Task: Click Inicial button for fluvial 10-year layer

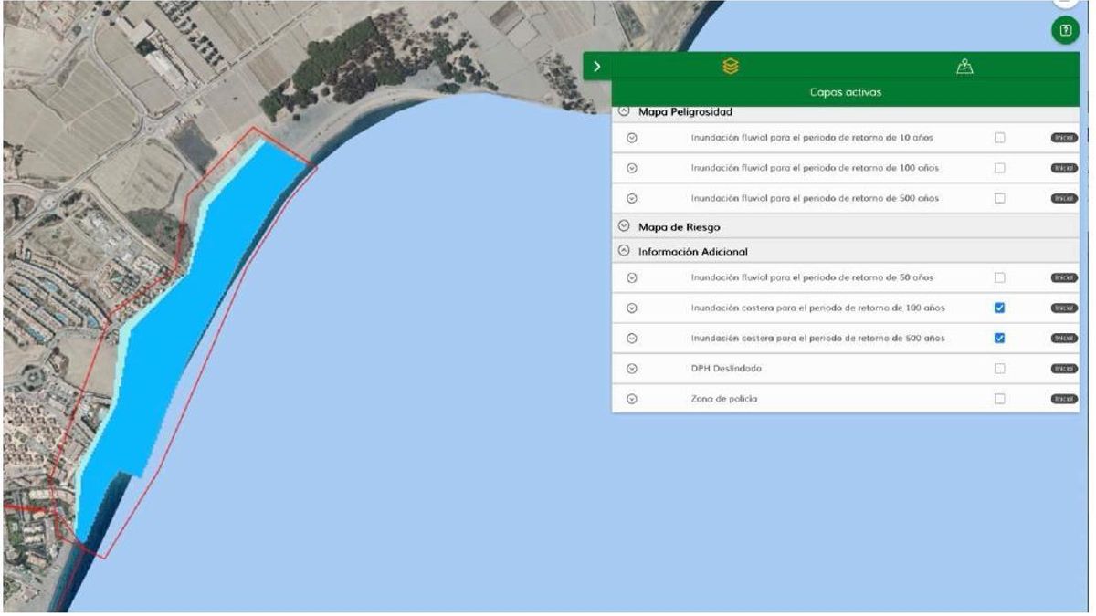Action: (x=1063, y=138)
